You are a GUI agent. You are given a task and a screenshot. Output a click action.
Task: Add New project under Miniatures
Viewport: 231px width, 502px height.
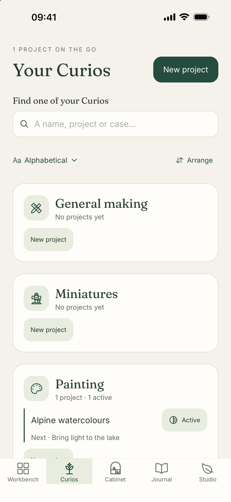49,330
